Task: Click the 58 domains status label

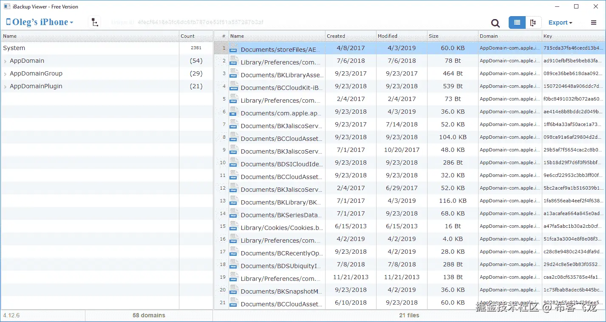Action: coord(149,315)
